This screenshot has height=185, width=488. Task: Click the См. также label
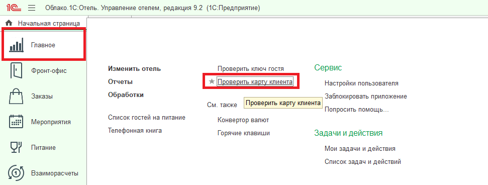tap(222, 105)
